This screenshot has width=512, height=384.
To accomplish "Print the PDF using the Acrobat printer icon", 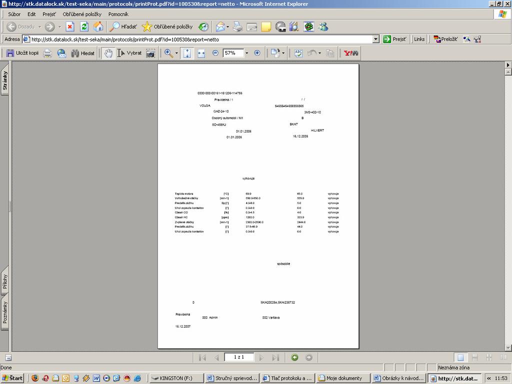I will pyautogui.click(x=47, y=53).
